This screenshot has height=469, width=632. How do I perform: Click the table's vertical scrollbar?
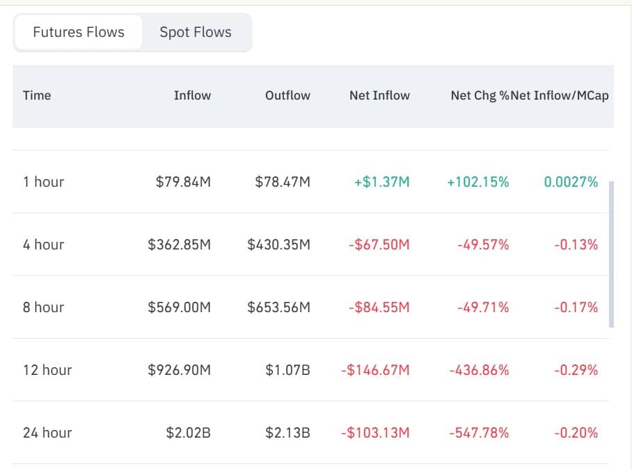tap(611, 254)
